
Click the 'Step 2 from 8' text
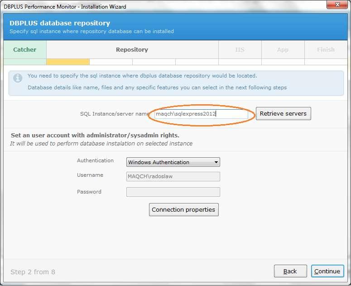[33, 272]
